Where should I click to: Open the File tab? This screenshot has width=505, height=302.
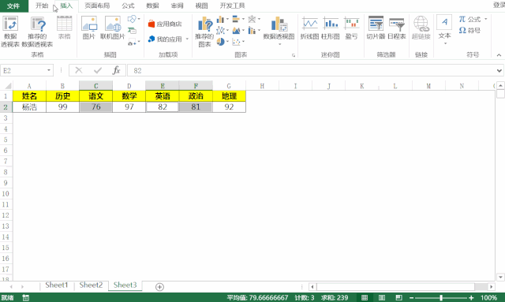click(x=13, y=6)
